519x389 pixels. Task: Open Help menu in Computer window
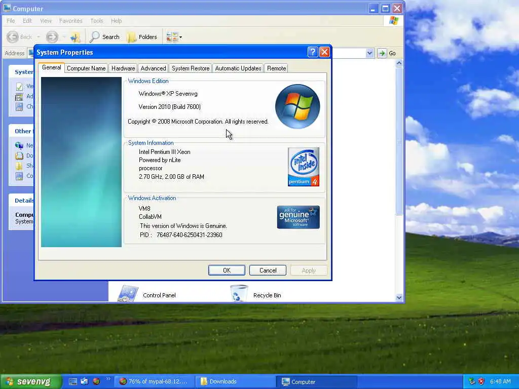[116, 21]
